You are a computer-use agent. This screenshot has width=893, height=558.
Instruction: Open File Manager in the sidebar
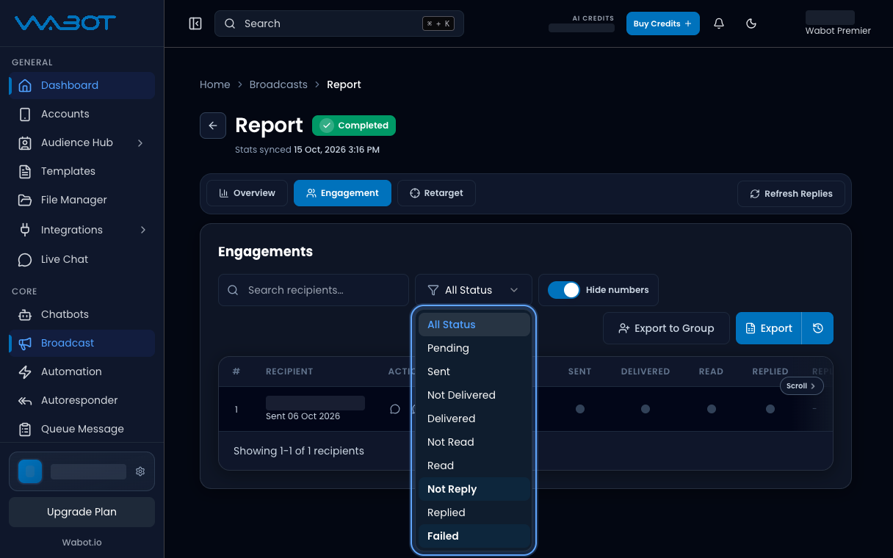pos(82,200)
